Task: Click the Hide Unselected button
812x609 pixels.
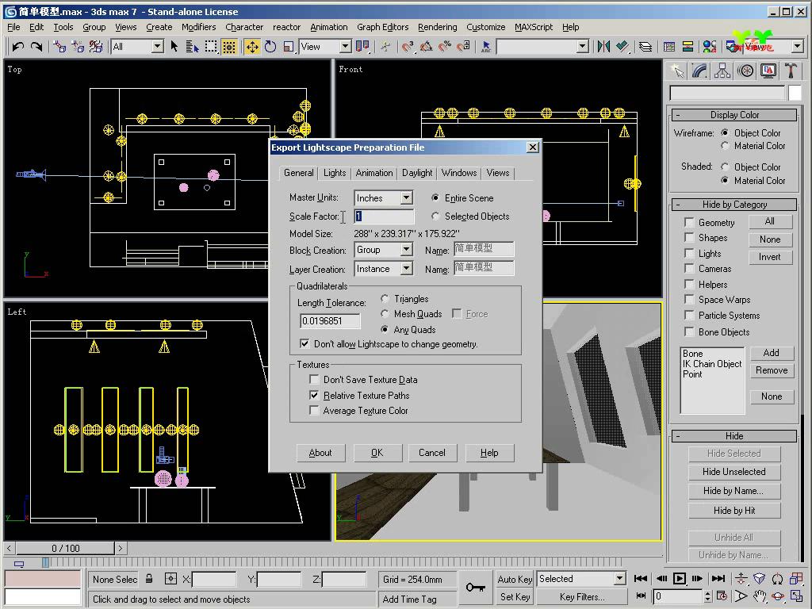Action: (734, 472)
